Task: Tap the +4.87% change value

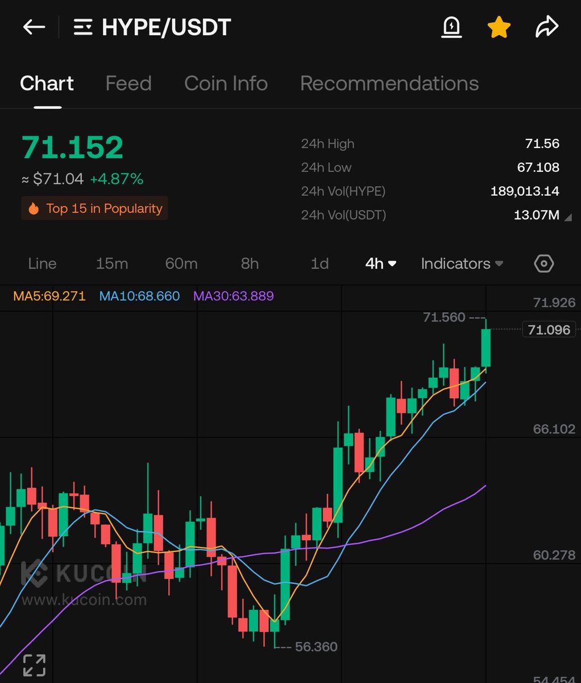Action: pos(117,179)
